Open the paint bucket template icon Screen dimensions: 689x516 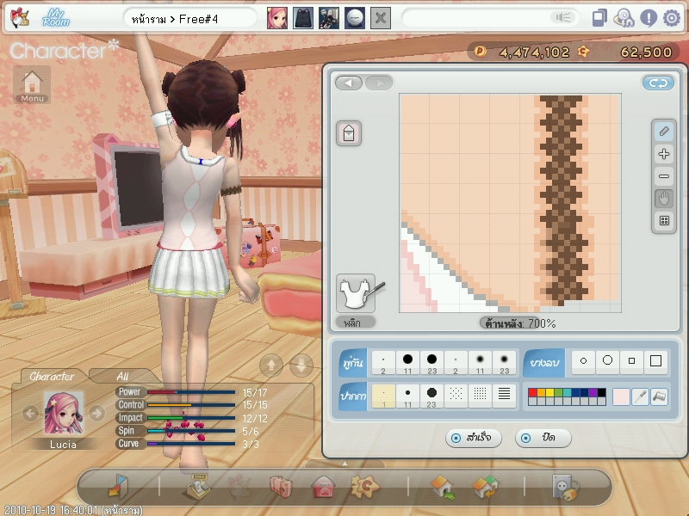click(349, 133)
